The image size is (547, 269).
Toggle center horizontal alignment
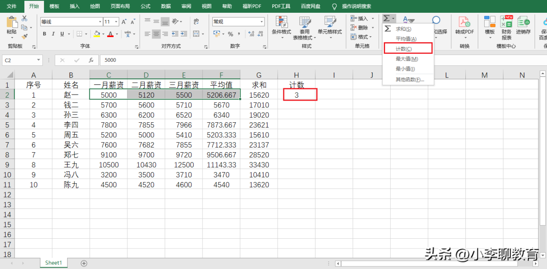pos(156,34)
